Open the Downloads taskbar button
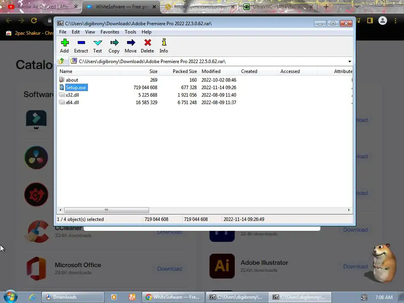 73,297
